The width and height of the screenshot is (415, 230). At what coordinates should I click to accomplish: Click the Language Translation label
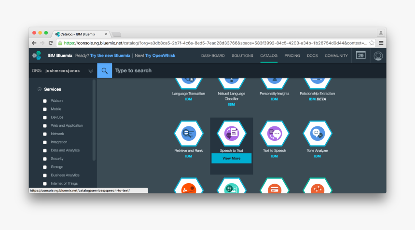[189, 94]
